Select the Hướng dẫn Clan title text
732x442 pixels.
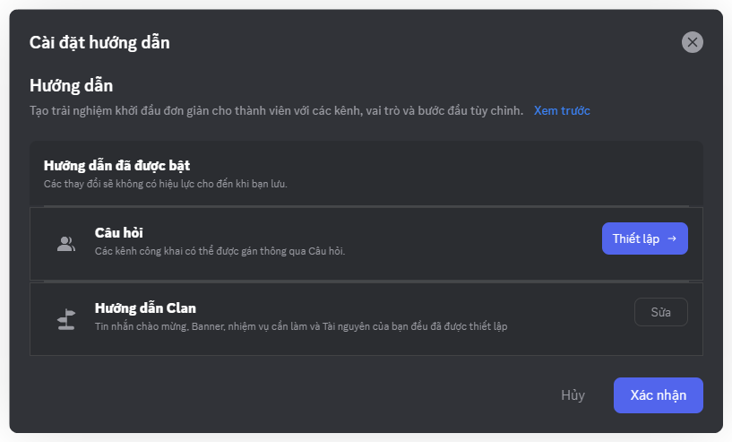(x=145, y=308)
